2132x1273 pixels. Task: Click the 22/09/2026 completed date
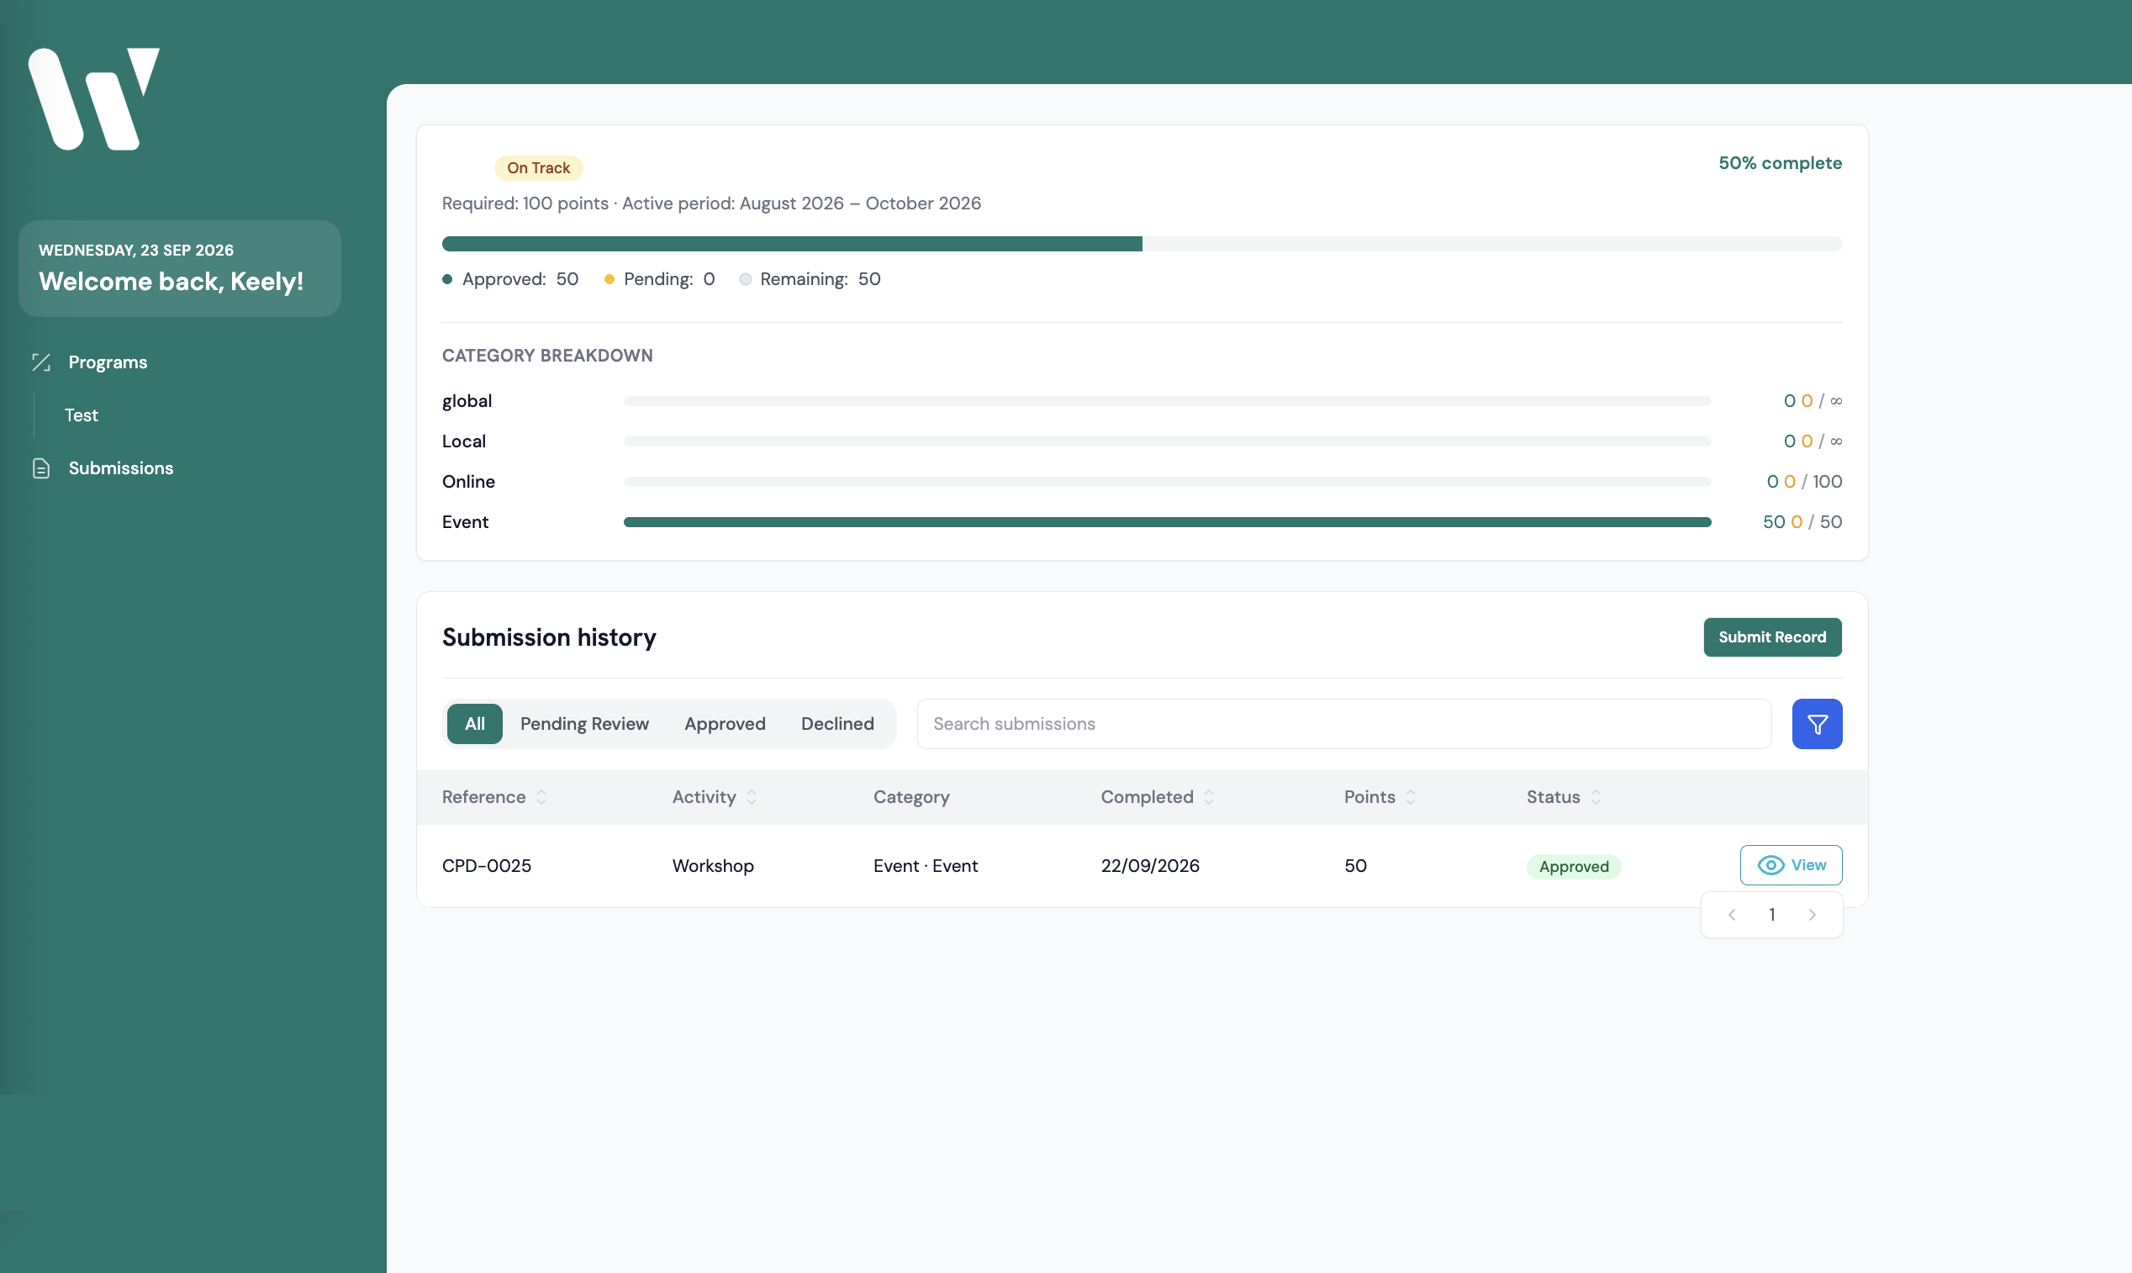tap(1149, 865)
